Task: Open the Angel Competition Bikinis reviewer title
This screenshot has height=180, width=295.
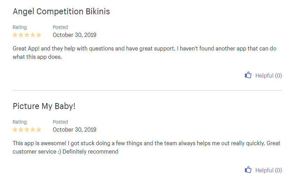Action: [x=61, y=11]
